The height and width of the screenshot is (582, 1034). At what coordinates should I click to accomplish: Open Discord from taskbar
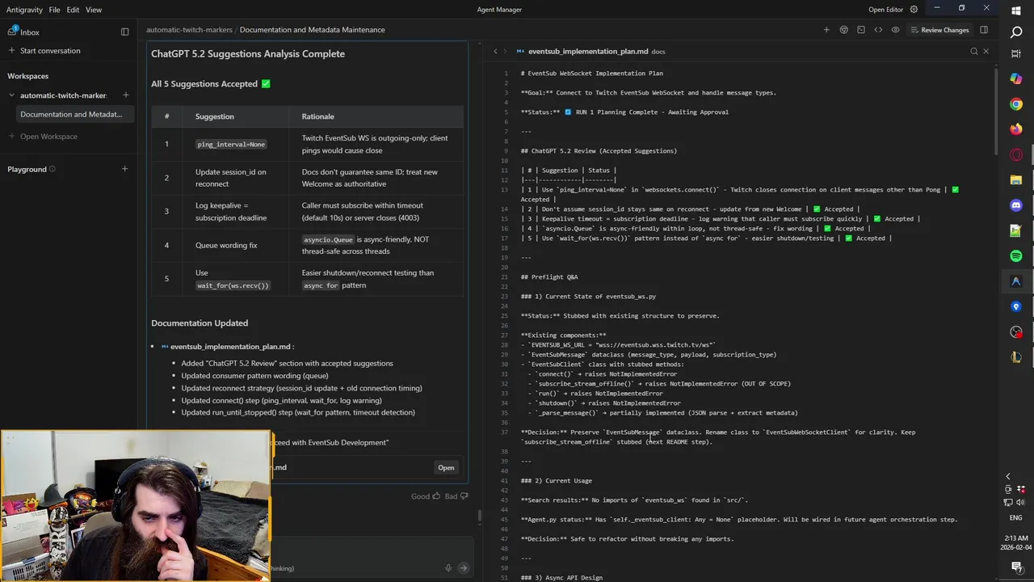tap(1016, 205)
